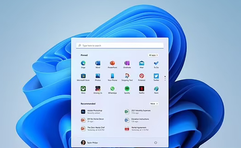The width and height of the screenshot is (241, 148).
Task: Launch Microsoft Store
Action: click(83, 77)
